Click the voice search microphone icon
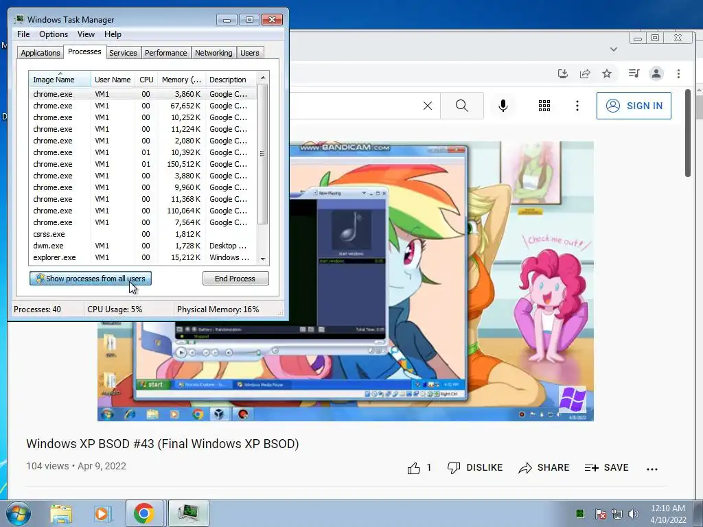 coord(503,106)
